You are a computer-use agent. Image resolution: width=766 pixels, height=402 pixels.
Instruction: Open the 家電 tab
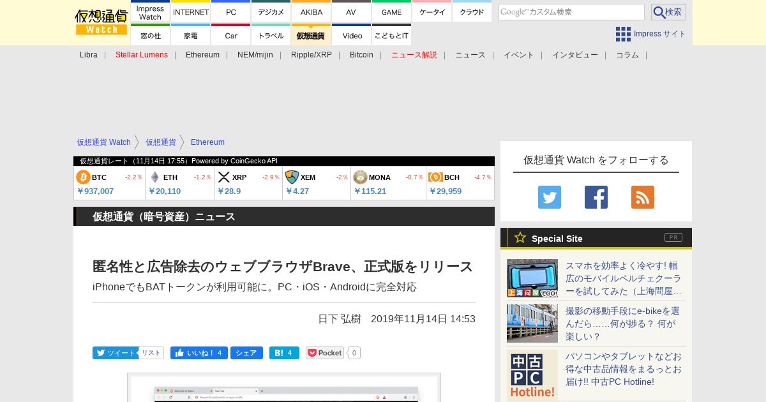(x=191, y=35)
